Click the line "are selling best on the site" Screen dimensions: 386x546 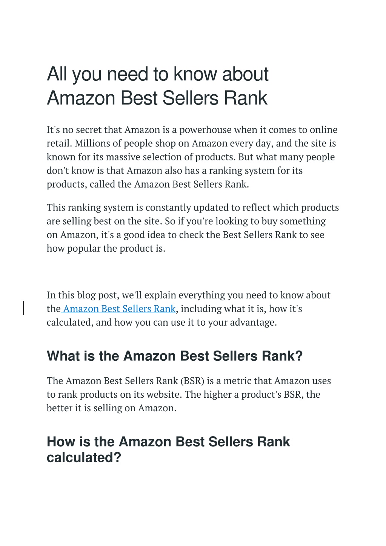pyautogui.click(x=186, y=221)
